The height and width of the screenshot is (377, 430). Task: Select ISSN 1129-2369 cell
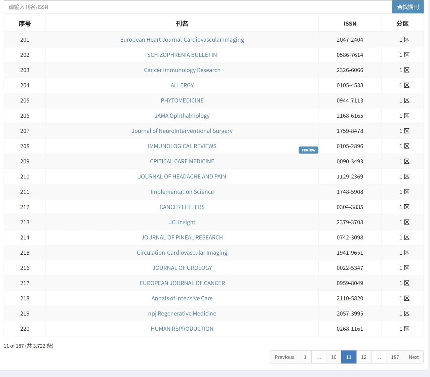tap(350, 176)
